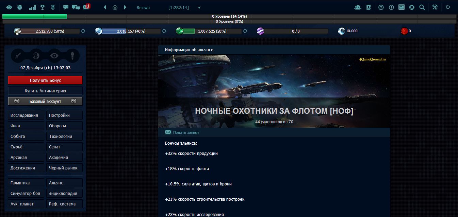Open the Энциклопедия menu
This screenshot has height=217, width=458.
(x=64, y=193)
